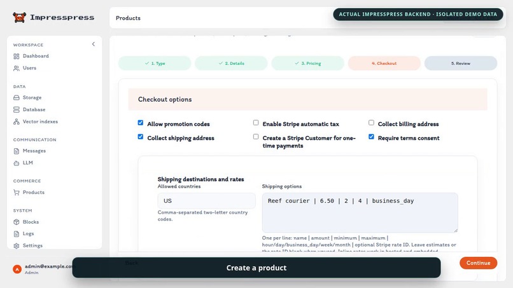Image resolution: width=513 pixels, height=288 pixels.
Task: Click the Create a product caption bar
Action: tap(256, 268)
